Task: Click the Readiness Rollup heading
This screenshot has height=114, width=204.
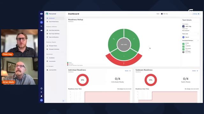Action: coord(76,20)
